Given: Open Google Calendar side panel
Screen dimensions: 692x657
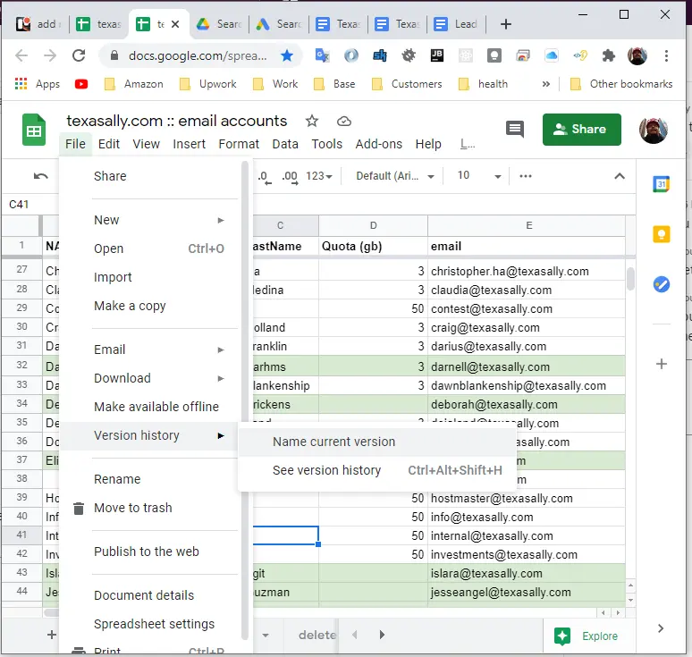Looking at the screenshot, I should pyautogui.click(x=662, y=184).
